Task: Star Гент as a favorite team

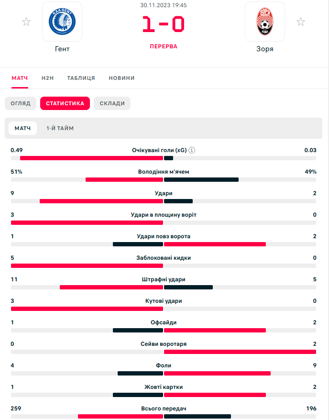Action: click(26, 22)
